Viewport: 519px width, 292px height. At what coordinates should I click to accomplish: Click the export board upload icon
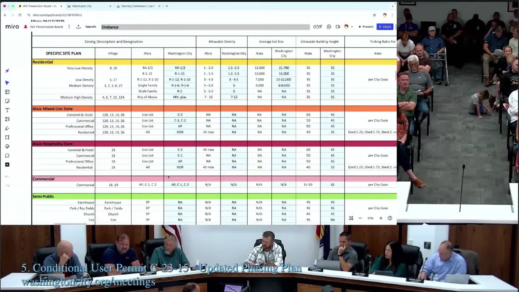point(78,27)
